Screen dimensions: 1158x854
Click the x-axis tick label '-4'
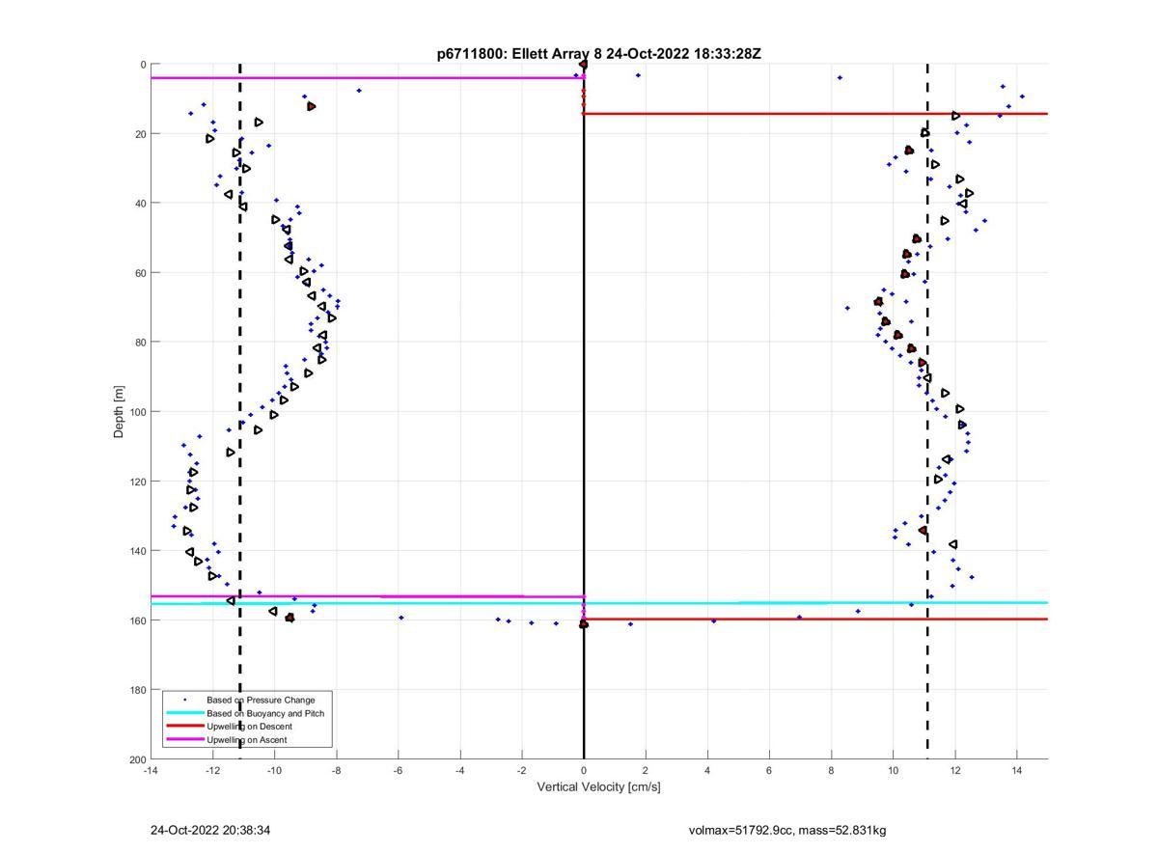click(460, 771)
